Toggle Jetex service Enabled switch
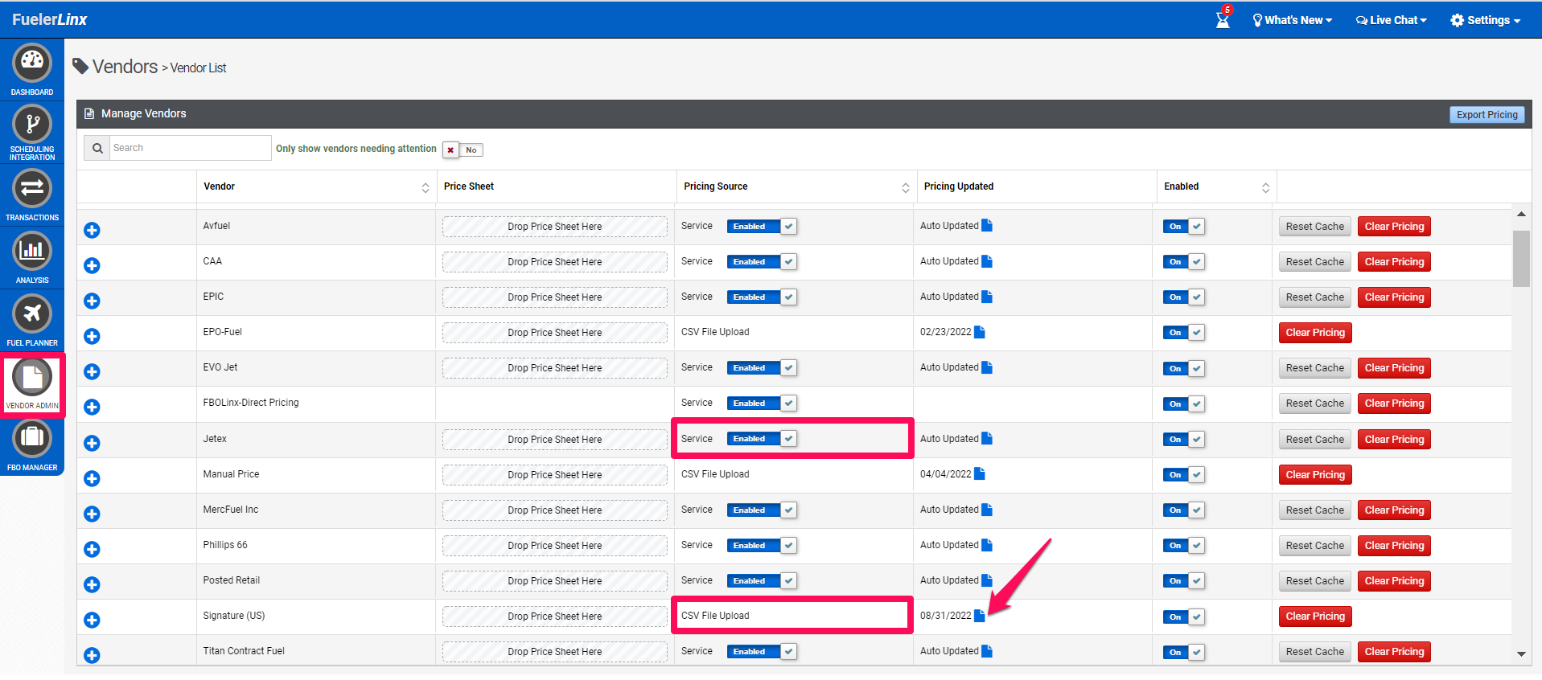Viewport: 1542px width, 680px height. click(x=762, y=439)
